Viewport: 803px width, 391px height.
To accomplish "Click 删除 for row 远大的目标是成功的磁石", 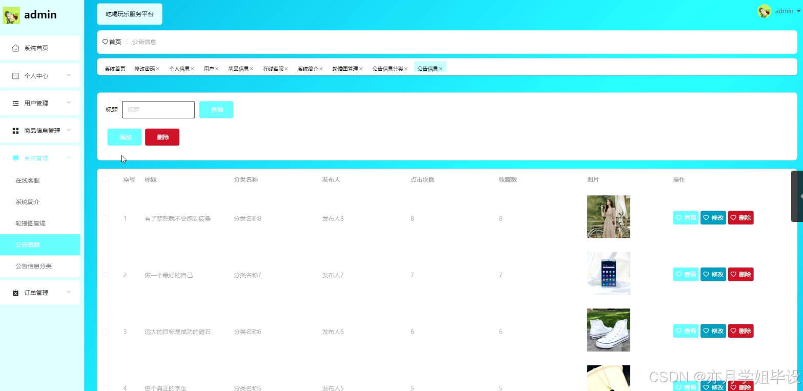I will (x=740, y=331).
